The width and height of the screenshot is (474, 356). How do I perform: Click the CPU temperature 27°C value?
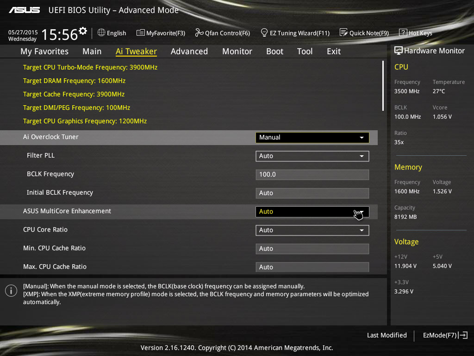(x=439, y=91)
